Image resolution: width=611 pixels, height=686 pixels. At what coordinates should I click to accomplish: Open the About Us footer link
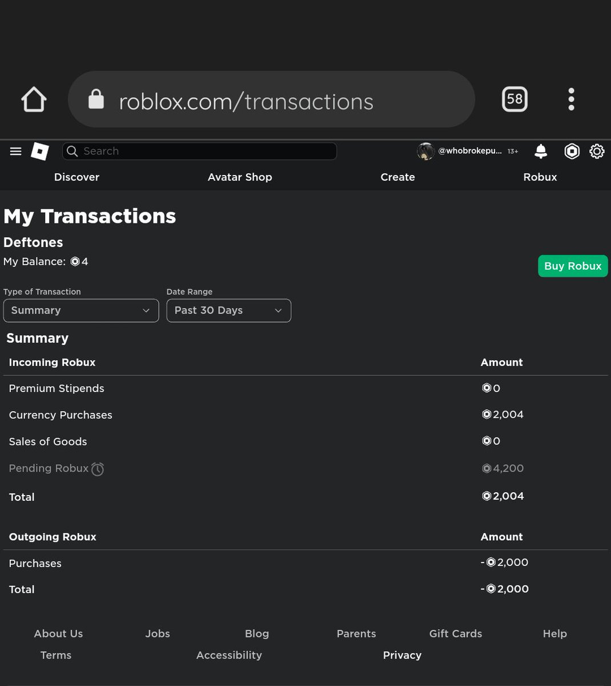click(58, 633)
